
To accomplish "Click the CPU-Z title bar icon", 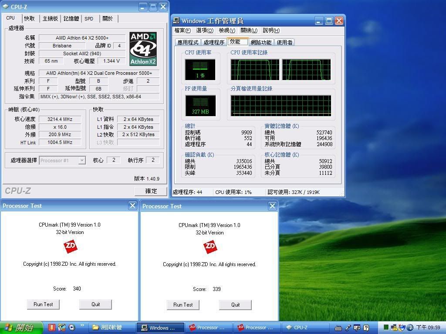I will (6, 7).
